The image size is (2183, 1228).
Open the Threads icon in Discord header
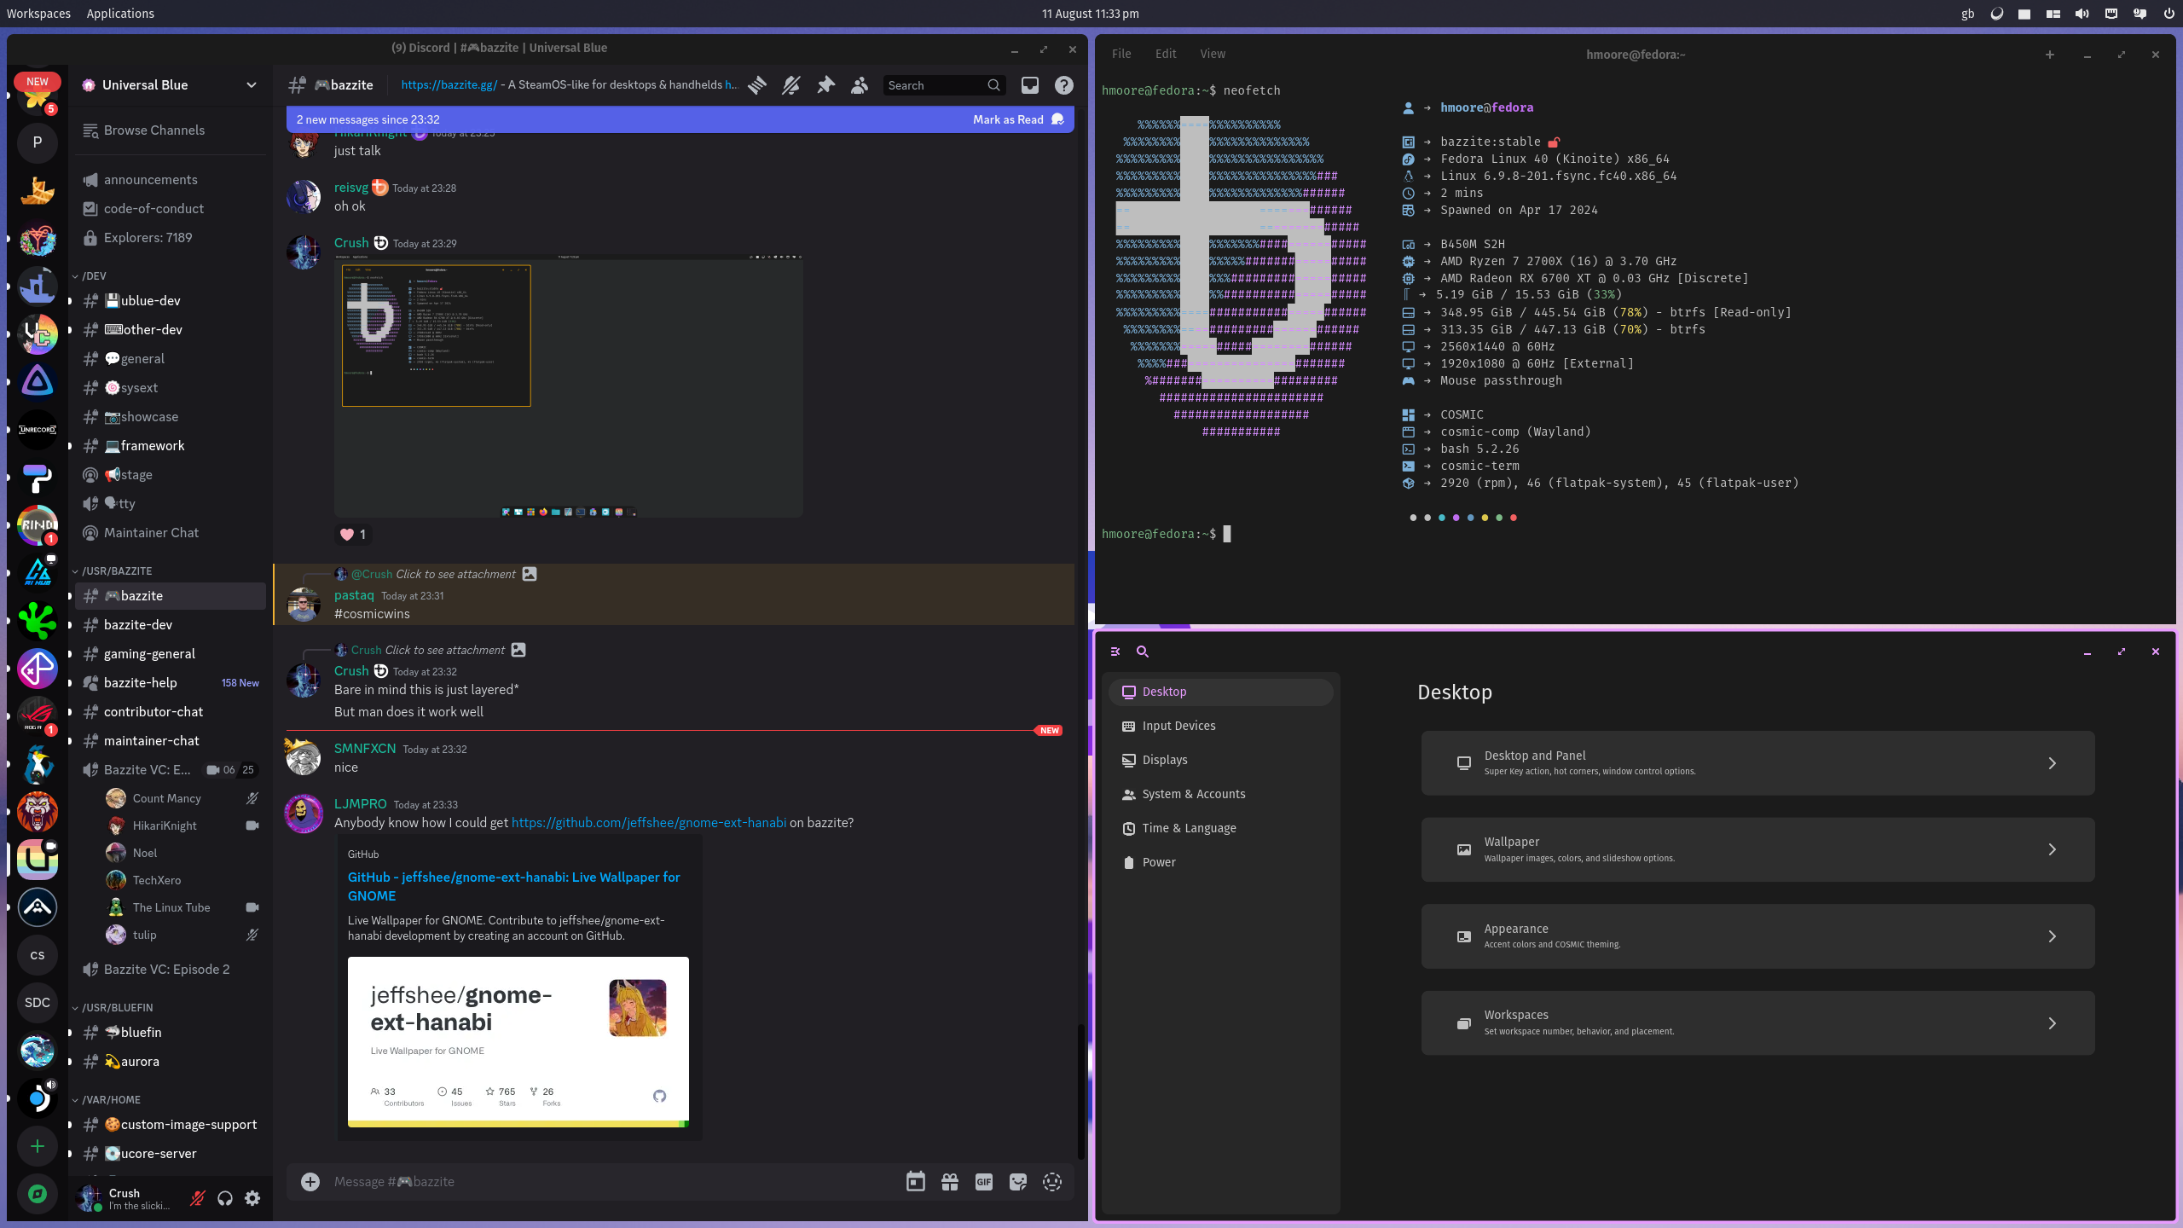[757, 85]
